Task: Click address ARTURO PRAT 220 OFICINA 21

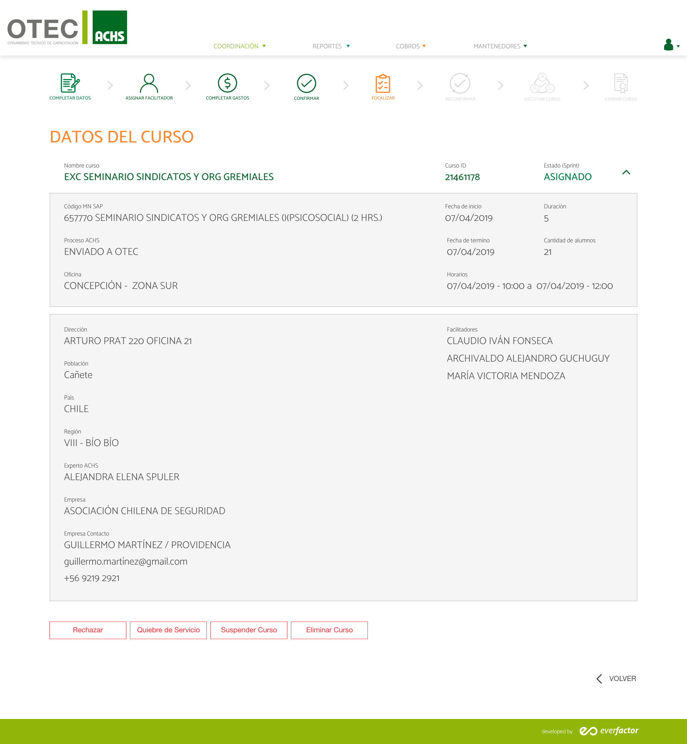Action: (128, 341)
